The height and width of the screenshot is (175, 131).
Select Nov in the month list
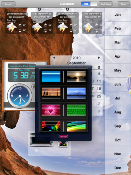tap(118, 154)
